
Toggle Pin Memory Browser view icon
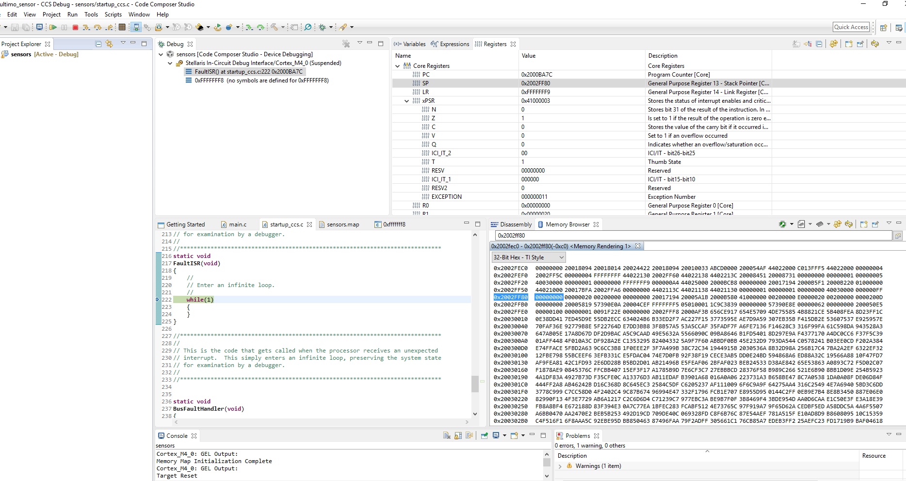click(x=875, y=224)
